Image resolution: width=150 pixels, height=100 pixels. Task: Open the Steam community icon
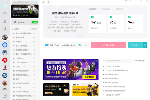coord(5,75)
